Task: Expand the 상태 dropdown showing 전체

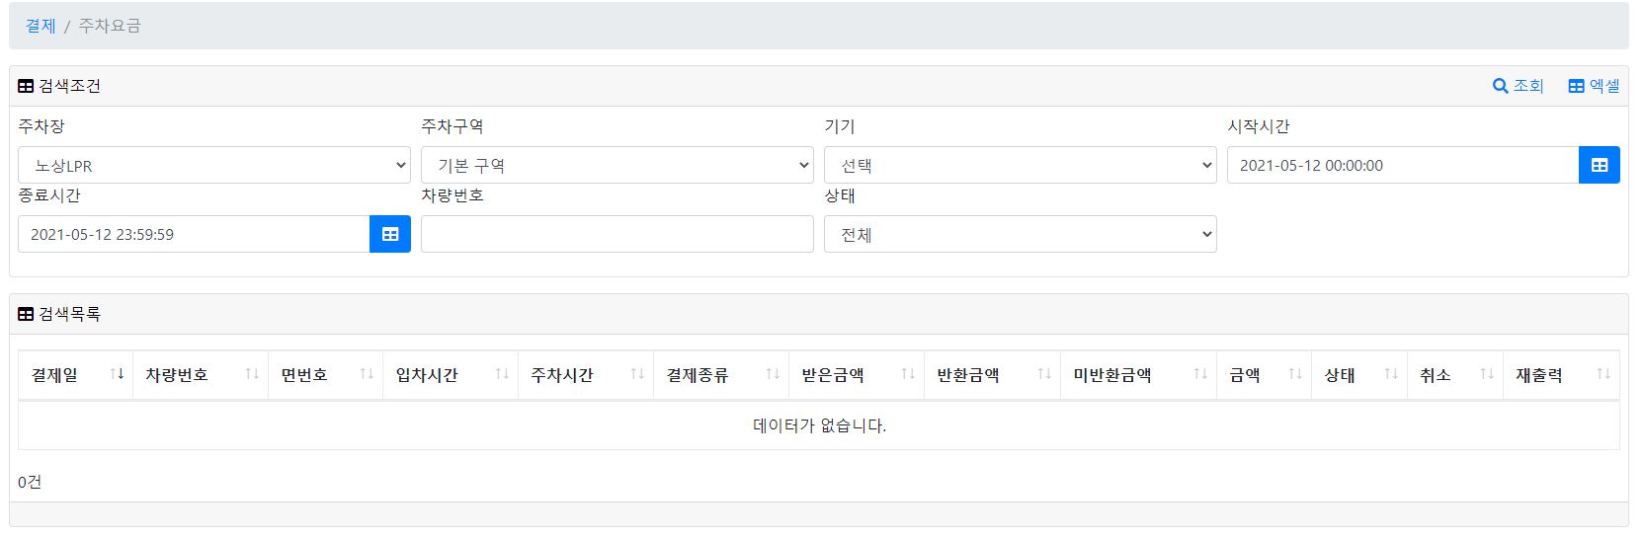Action: [x=1021, y=234]
